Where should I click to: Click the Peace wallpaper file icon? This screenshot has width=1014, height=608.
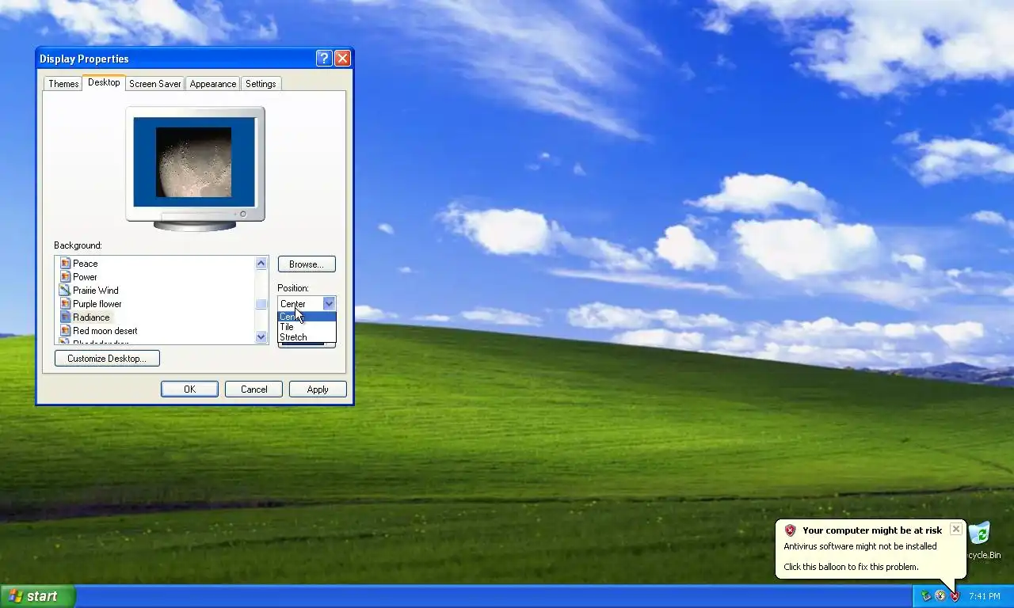coord(65,264)
